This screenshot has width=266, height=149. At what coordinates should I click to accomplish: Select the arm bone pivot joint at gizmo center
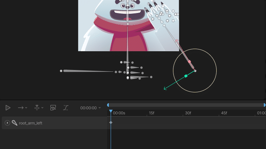pyautogui.click(x=195, y=71)
